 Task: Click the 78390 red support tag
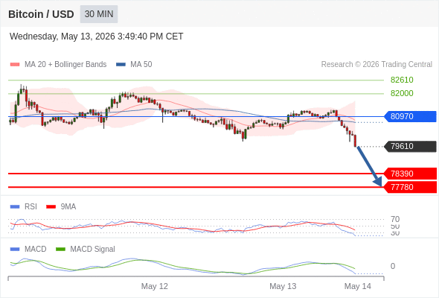(x=410, y=174)
